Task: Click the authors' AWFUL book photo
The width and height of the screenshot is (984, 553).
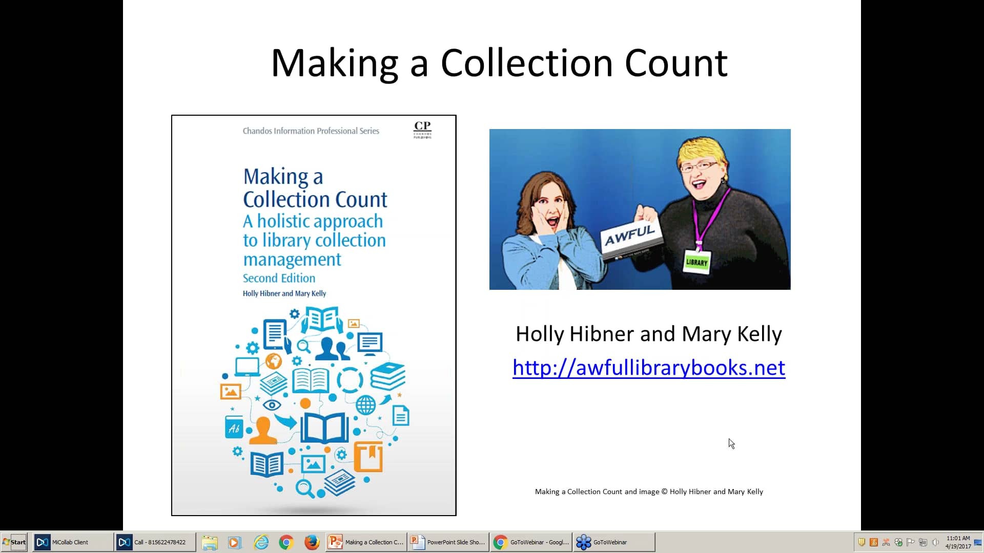Action: [x=640, y=209]
